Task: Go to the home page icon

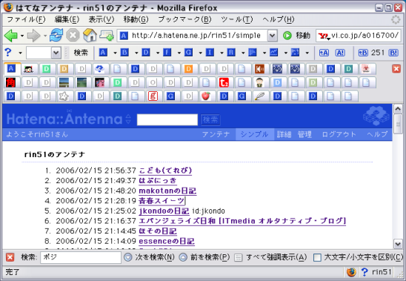Action: tap(90, 36)
